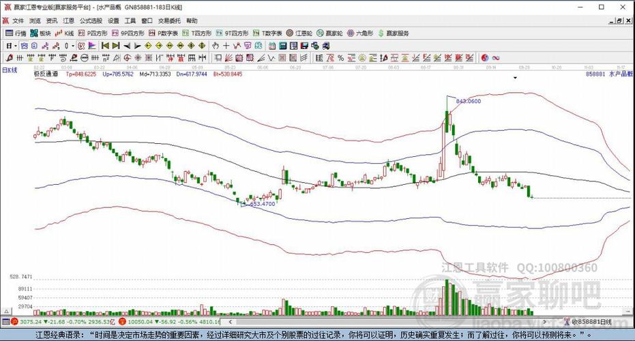Click the black left arrow icon
Viewport: 635px width, 341px height.
click(x=127, y=46)
